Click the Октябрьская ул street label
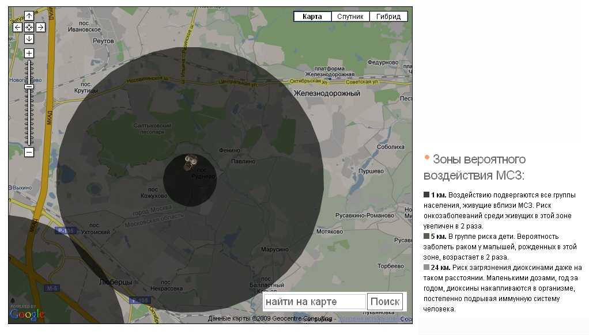 (308, 81)
